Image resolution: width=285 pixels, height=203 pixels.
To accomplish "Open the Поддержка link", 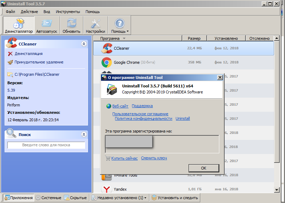I will 142,106.
